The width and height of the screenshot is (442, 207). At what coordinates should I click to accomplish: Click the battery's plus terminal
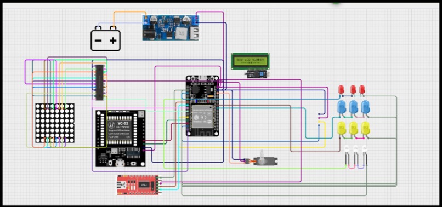113,41
